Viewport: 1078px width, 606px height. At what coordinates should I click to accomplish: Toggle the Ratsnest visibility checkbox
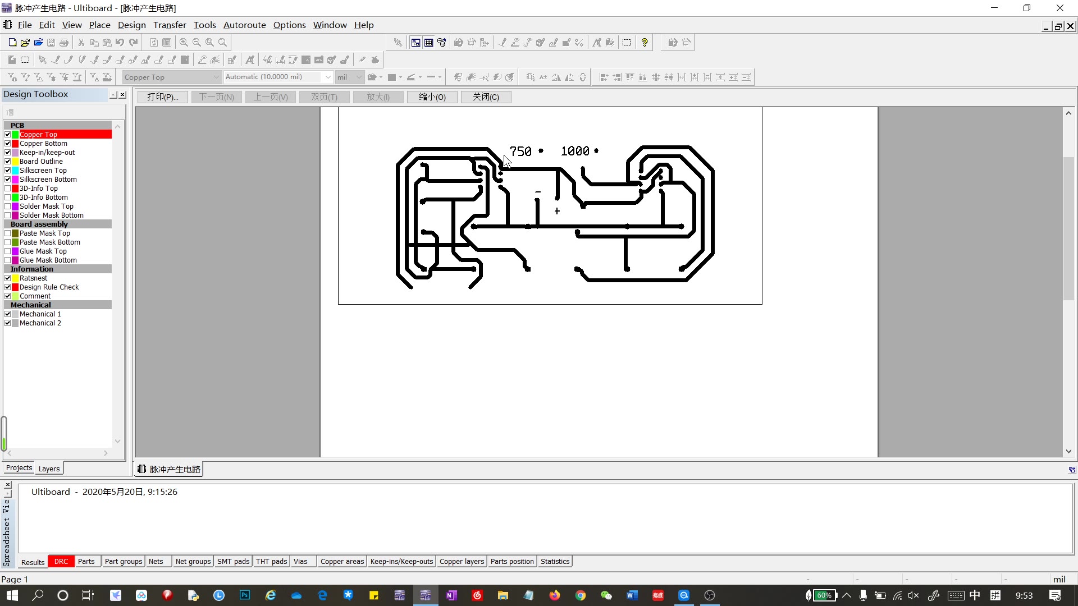click(x=8, y=278)
